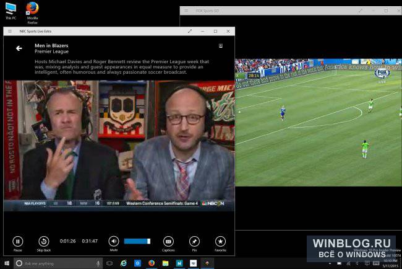The width and height of the screenshot is (402, 269).
Task: Open the Store app on taskbar
Action: click(x=138, y=263)
